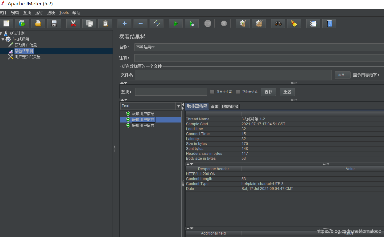This screenshot has width=384, height=237.
Task: Shut down the test threads
Action: click(x=224, y=23)
